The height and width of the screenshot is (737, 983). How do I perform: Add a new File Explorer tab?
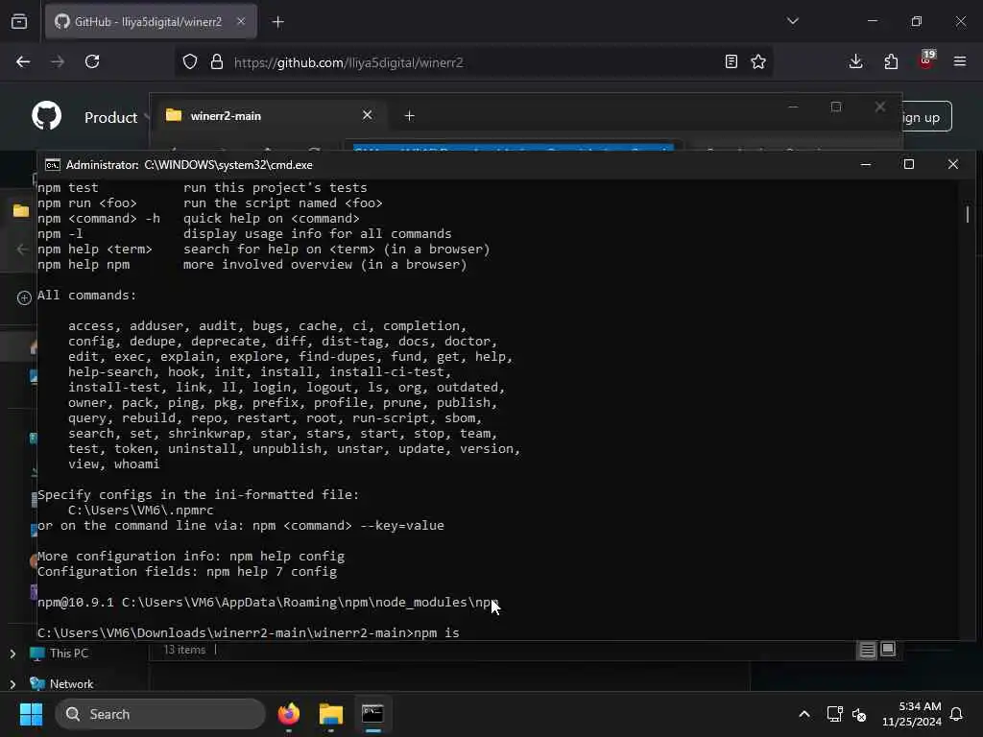tap(409, 116)
